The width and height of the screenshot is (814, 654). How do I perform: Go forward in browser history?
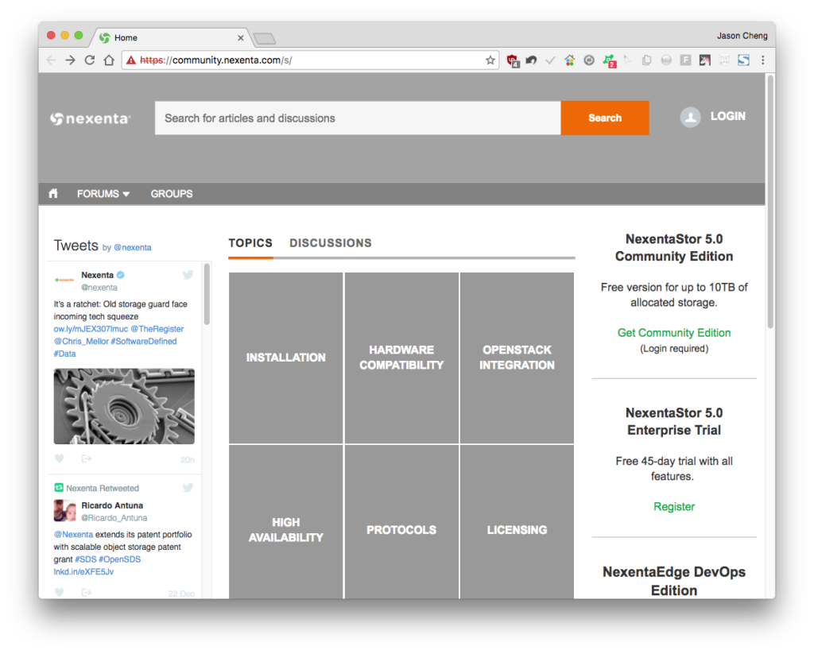pyautogui.click(x=70, y=60)
